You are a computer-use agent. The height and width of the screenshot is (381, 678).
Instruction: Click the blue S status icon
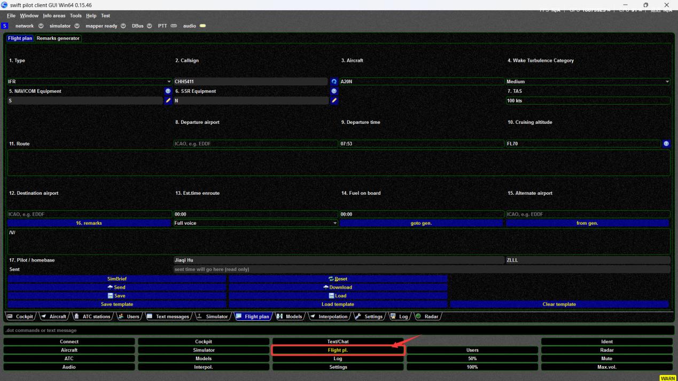pyautogui.click(x=5, y=26)
